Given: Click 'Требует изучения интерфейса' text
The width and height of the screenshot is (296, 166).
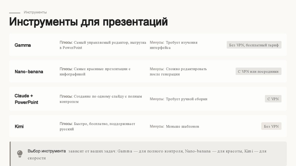Looking at the screenshot, I should 174,45.
